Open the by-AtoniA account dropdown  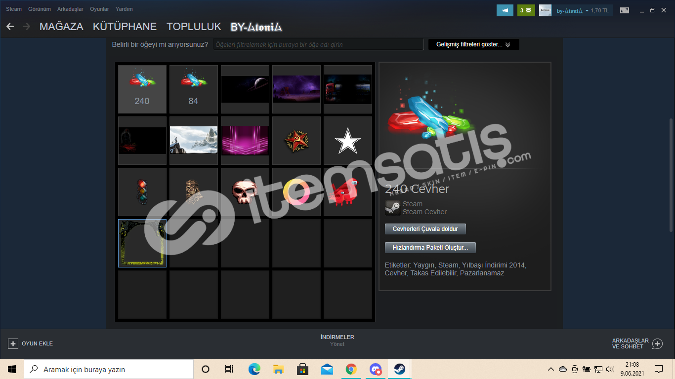pos(573,10)
